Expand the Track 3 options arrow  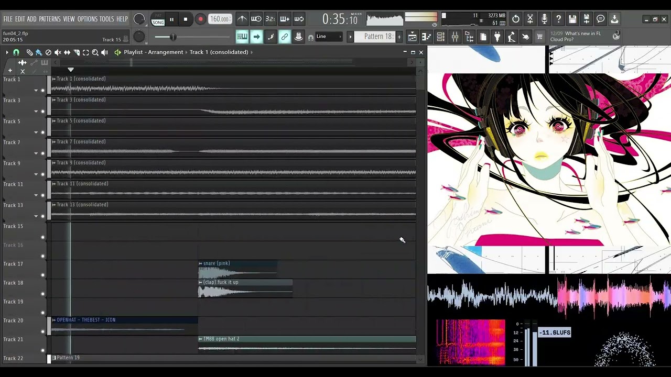click(36, 111)
